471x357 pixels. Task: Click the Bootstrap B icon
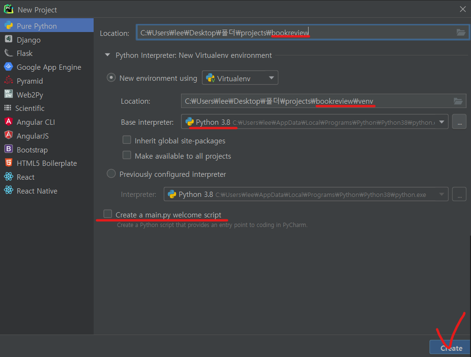point(9,149)
